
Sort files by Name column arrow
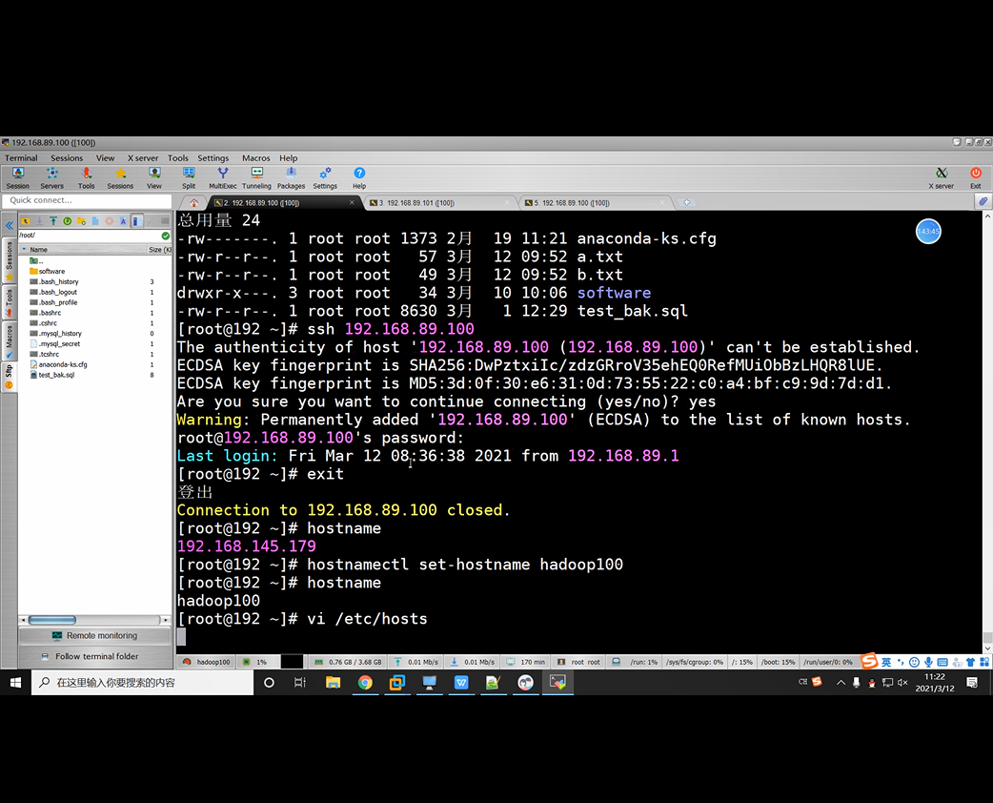[25, 250]
